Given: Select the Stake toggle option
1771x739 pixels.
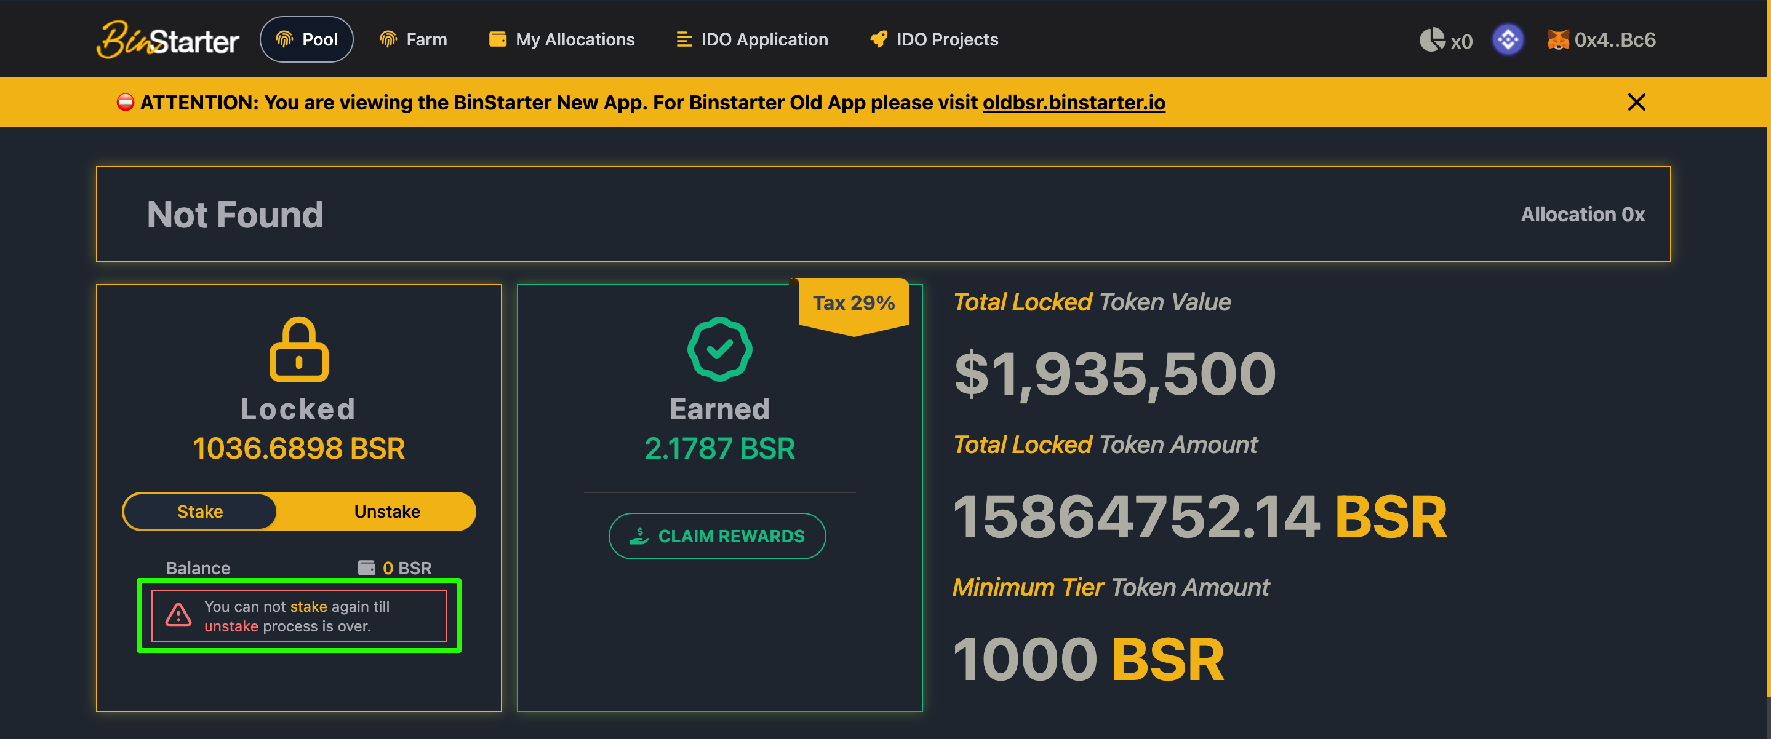Looking at the screenshot, I should click(200, 512).
